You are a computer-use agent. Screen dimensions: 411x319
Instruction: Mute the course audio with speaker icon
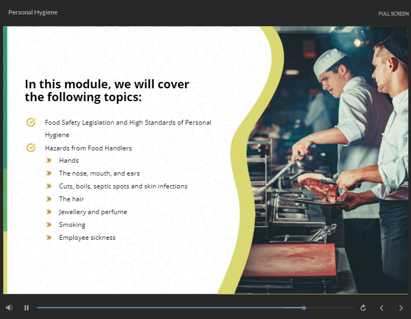click(9, 307)
